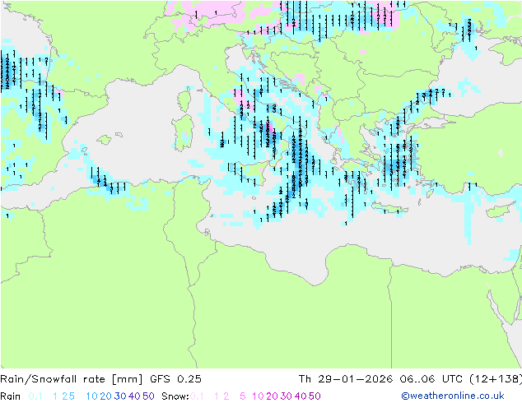Click the "Snow:" legend label
The image size is (522, 403).
point(175,396)
